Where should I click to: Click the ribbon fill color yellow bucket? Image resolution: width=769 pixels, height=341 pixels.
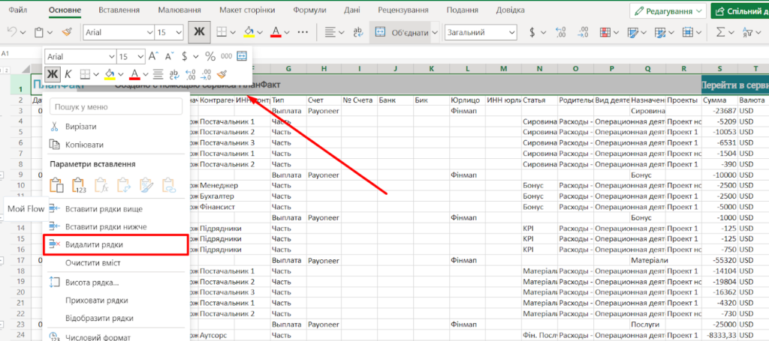point(249,32)
